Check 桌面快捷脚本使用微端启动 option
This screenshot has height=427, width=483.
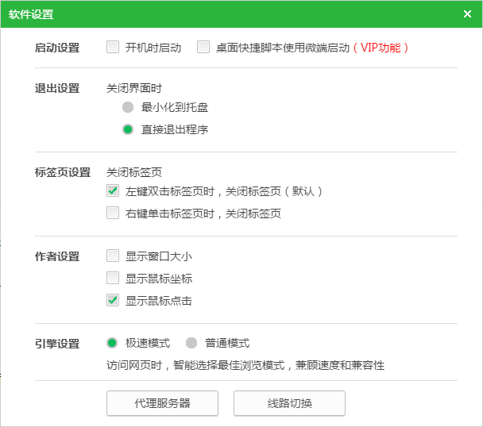[x=203, y=48]
